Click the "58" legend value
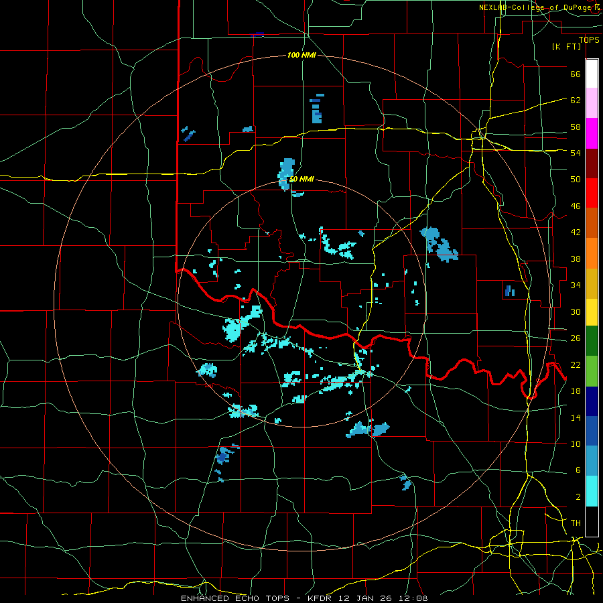This screenshot has width=603, height=603. tap(576, 127)
